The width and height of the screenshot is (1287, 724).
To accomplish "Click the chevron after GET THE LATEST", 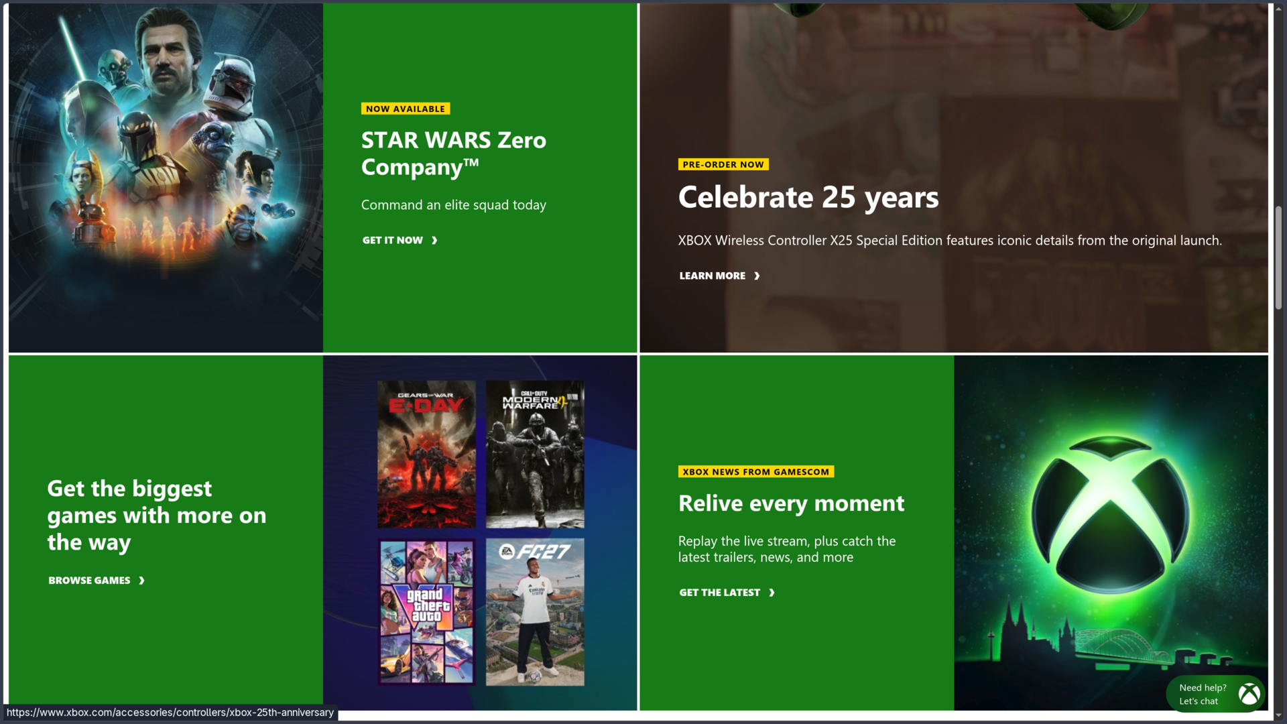I will tap(772, 593).
